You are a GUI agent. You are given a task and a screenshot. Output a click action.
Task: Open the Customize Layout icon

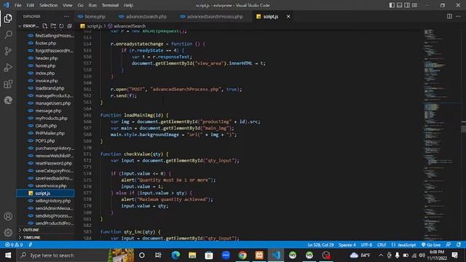coord(414,5)
